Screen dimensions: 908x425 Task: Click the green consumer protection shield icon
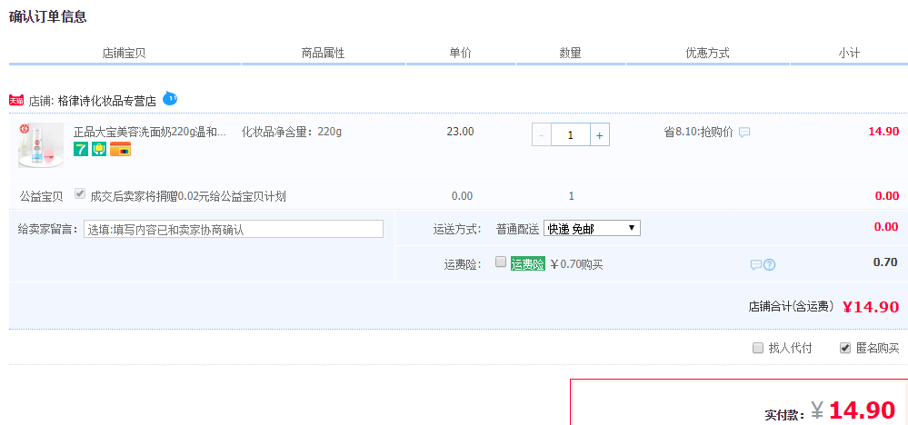click(99, 150)
